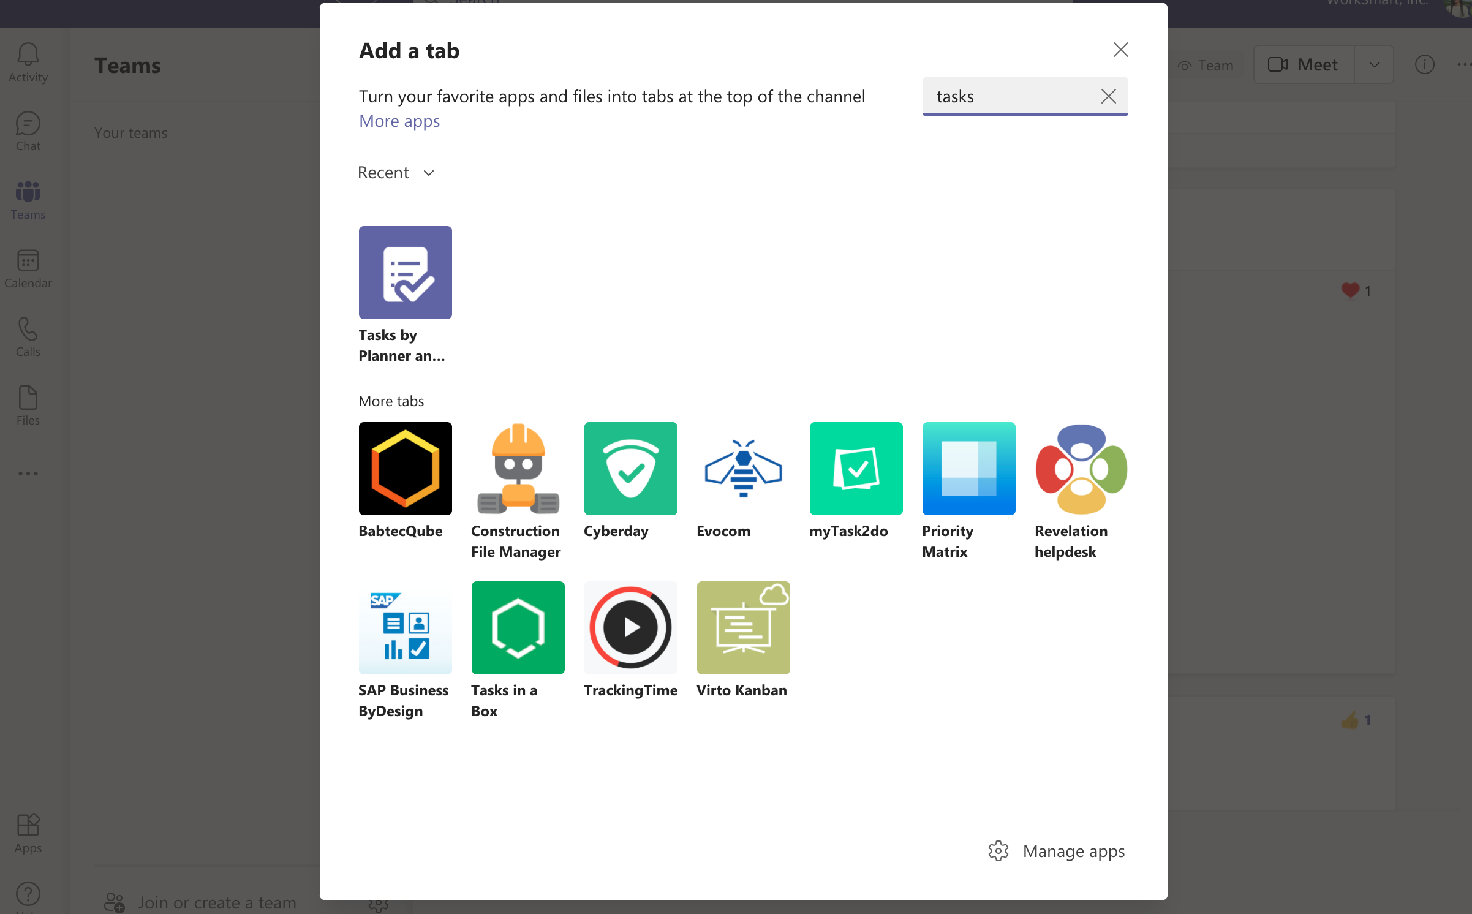The width and height of the screenshot is (1472, 914).
Task: Open Teams section in sidebar
Action: point(28,200)
